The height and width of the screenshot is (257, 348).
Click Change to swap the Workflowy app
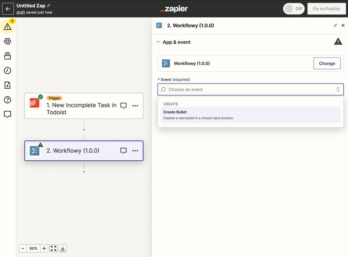pyautogui.click(x=327, y=63)
